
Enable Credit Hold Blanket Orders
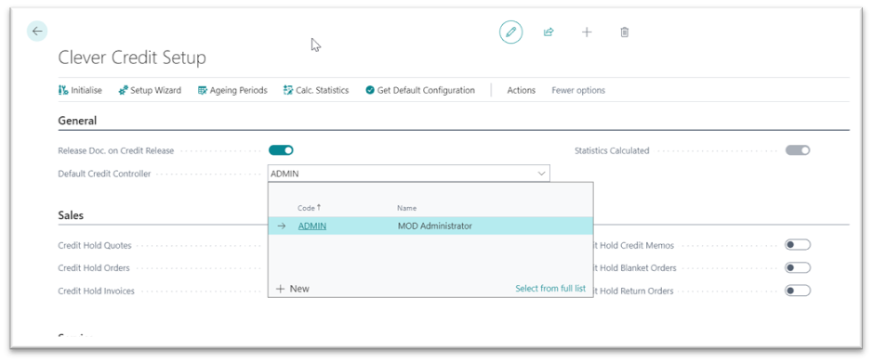tap(798, 268)
